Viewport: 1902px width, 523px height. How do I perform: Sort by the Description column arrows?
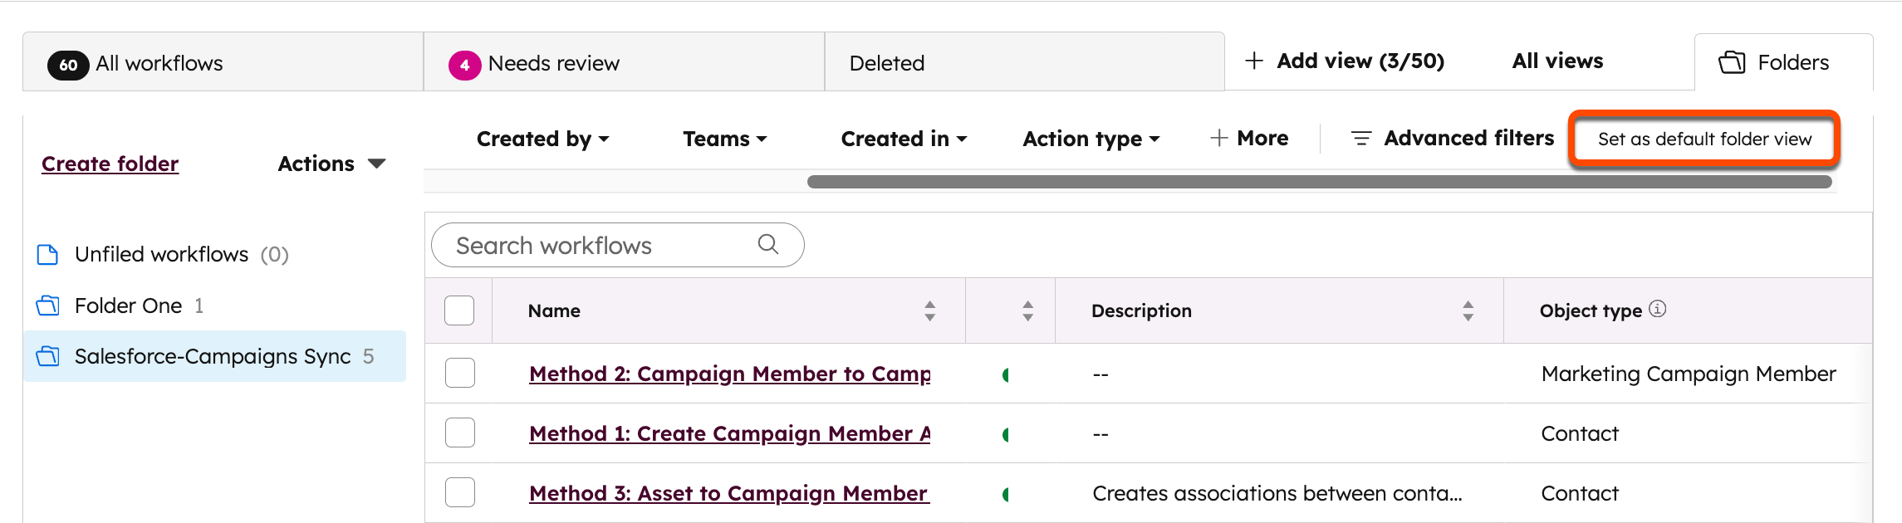1468,310
